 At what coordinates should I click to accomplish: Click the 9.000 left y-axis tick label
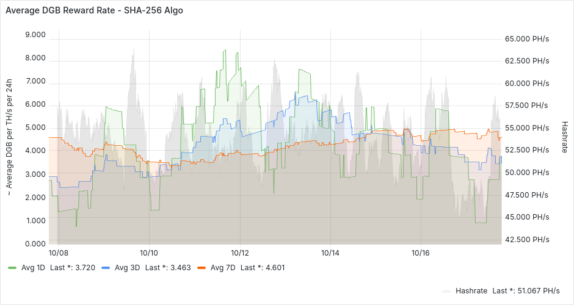(x=34, y=35)
